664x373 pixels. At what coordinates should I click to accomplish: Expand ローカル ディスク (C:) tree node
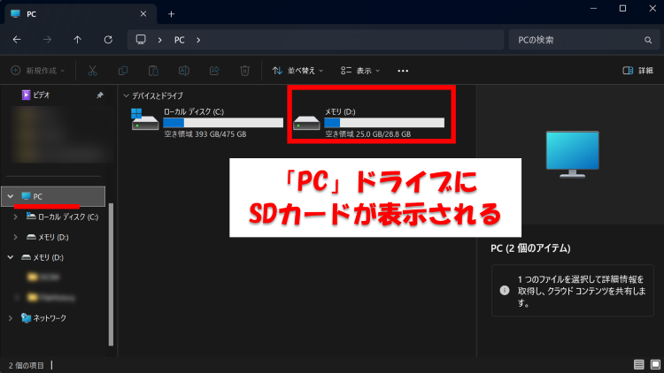pos(16,217)
